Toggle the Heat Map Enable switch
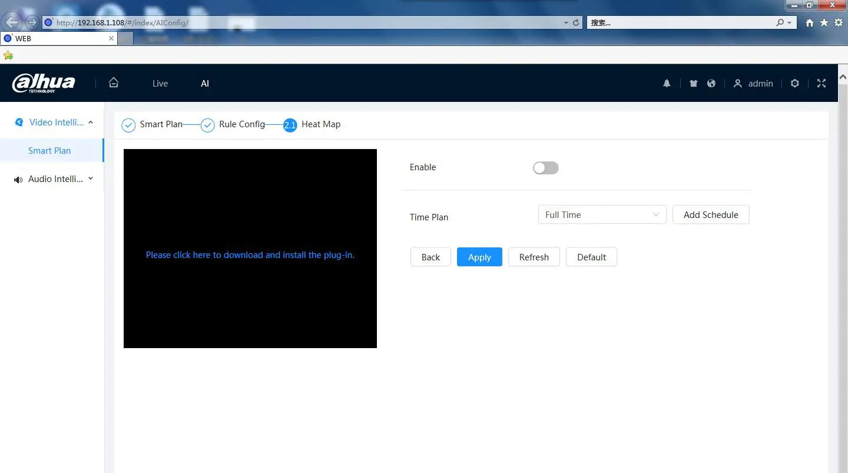Viewport: 848px width, 473px height. coord(545,168)
